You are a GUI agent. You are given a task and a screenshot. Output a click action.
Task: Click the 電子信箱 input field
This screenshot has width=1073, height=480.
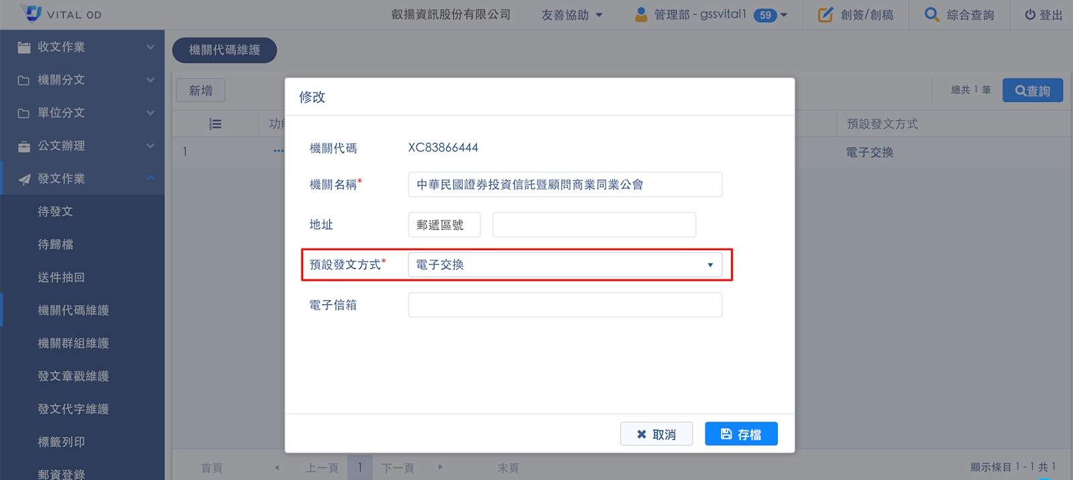pyautogui.click(x=565, y=305)
